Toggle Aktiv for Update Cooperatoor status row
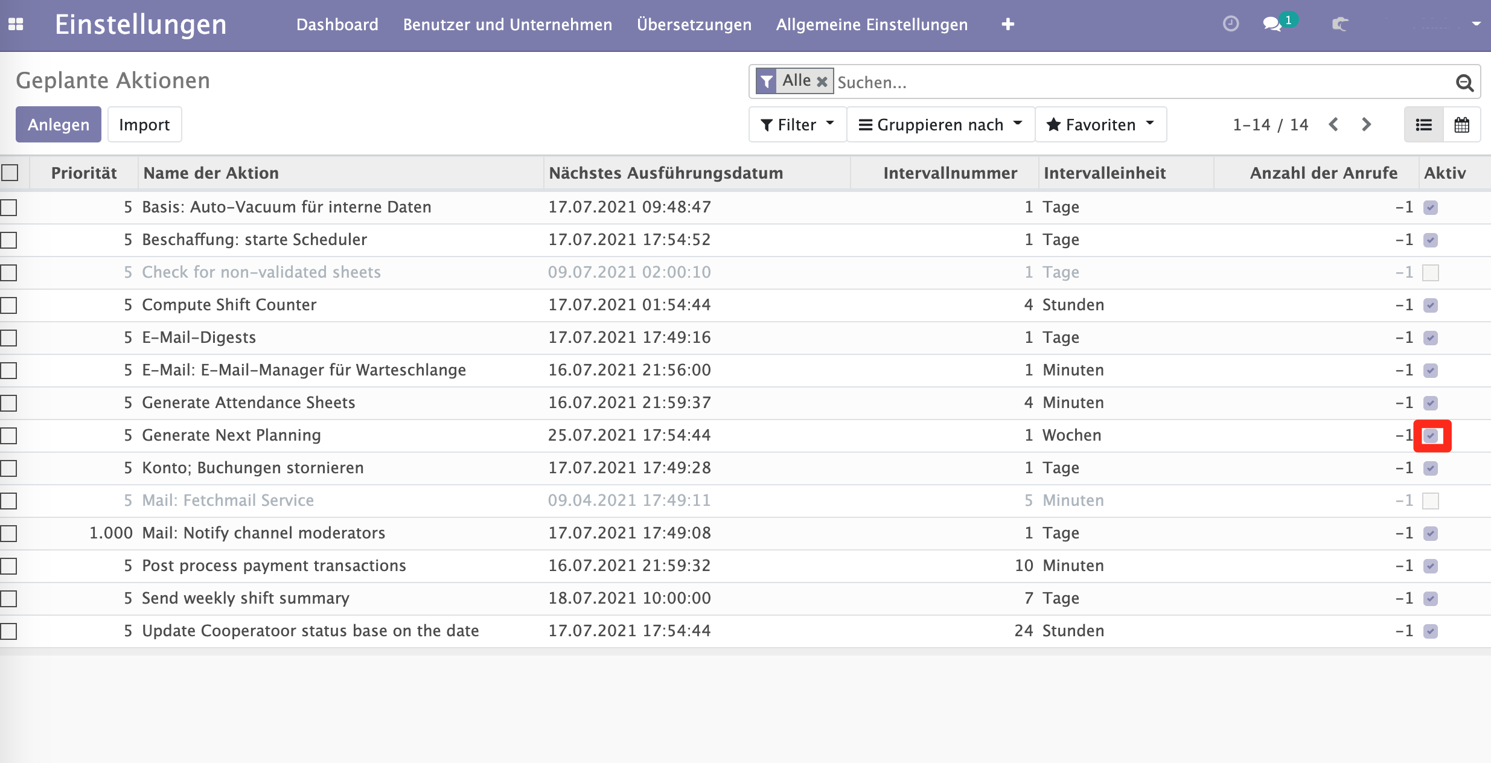Screen dimensions: 1491x763 tap(1431, 631)
